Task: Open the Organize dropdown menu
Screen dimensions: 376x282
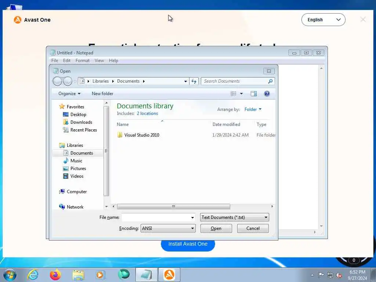Action: click(69, 94)
